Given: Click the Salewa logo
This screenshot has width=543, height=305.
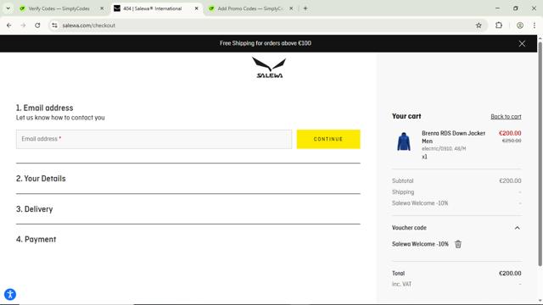Looking at the screenshot, I should tap(269, 68).
